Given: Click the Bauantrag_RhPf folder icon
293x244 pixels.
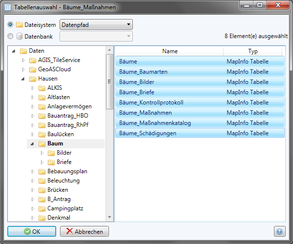Looking at the screenshot, I should point(42,125).
